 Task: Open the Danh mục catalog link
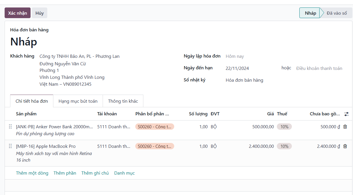coord(124,173)
